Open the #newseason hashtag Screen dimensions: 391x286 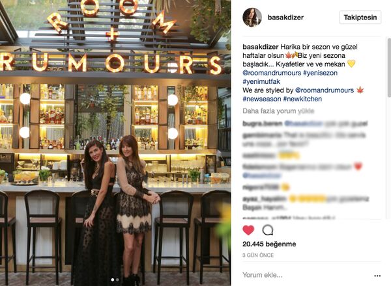[x=262, y=99]
